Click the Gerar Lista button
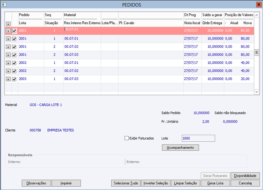 (215, 183)
